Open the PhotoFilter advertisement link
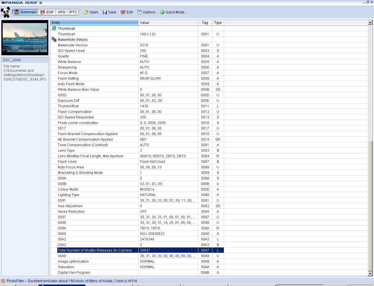The width and height of the screenshot is (374, 286). pyautogui.click(x=72, y=281)
